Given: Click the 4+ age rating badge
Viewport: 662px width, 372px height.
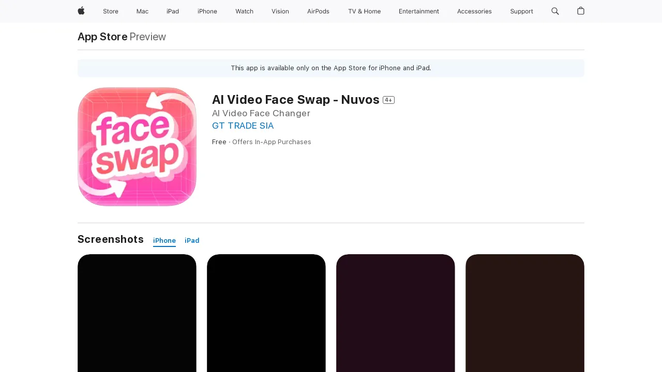Looking at the screenshot, I should (x=388, y=100).
